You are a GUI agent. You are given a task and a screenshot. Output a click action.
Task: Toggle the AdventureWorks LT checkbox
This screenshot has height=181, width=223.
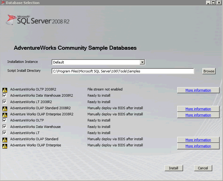[5, 133]
